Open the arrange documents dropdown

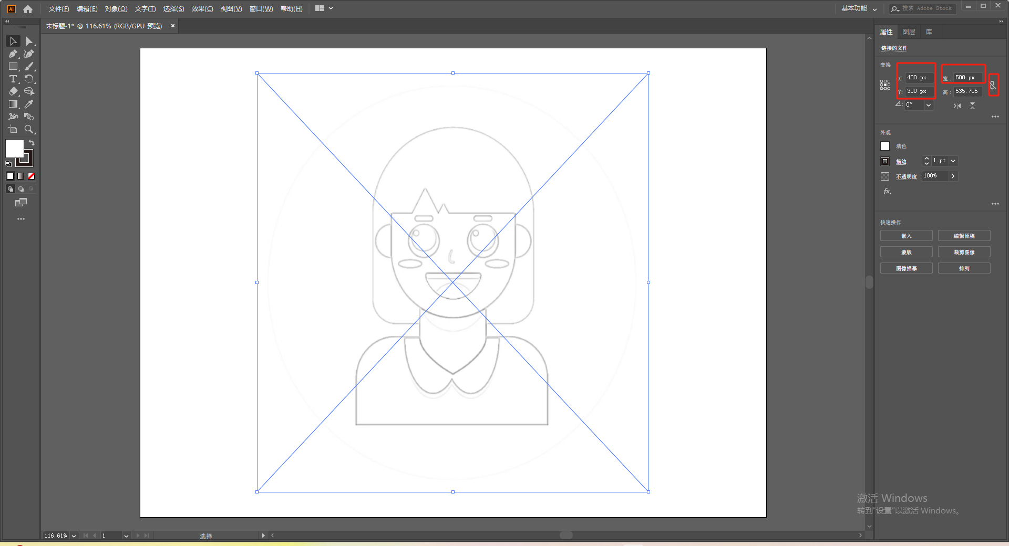(x=324, y=8)
